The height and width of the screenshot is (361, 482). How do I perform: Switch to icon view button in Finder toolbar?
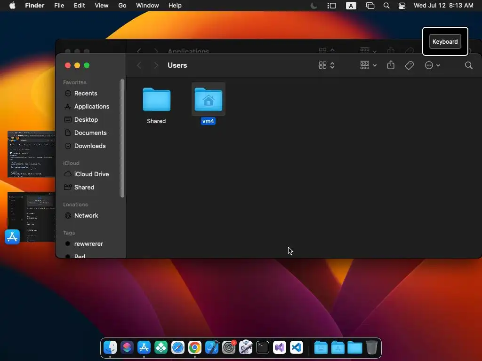(x=322, y=65)
